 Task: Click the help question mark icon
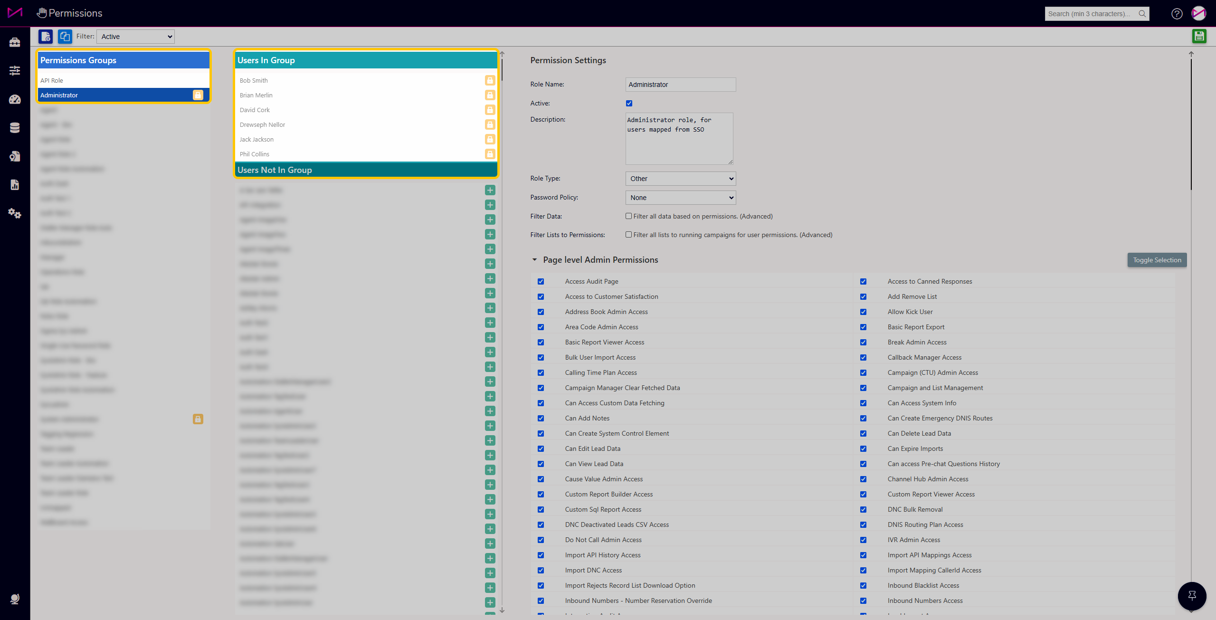tap(1177, 14)
